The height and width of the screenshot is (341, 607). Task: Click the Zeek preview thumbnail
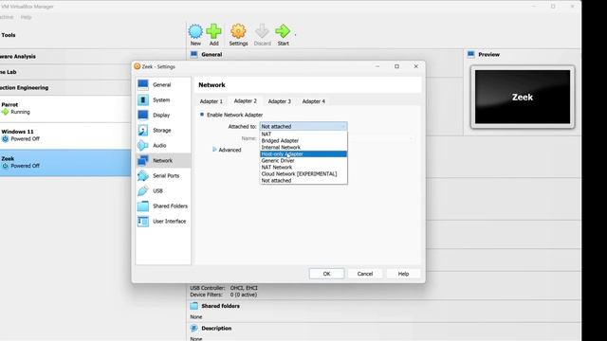(523, 97)
